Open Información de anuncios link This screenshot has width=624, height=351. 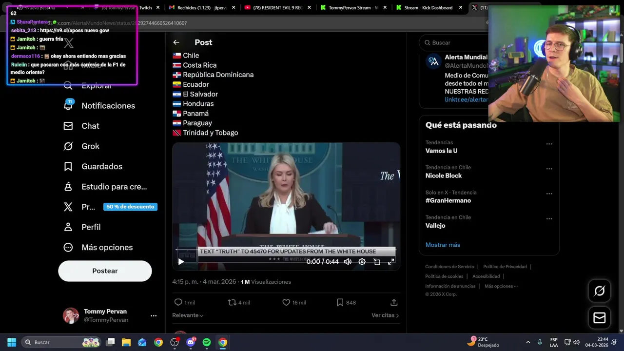[450, 286]
